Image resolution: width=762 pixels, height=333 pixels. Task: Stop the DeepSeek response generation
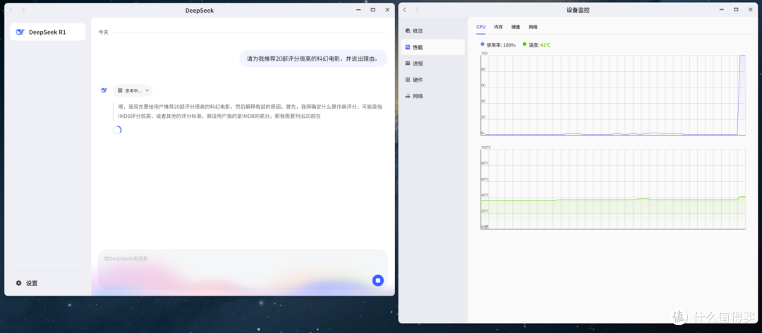point(377,280)
